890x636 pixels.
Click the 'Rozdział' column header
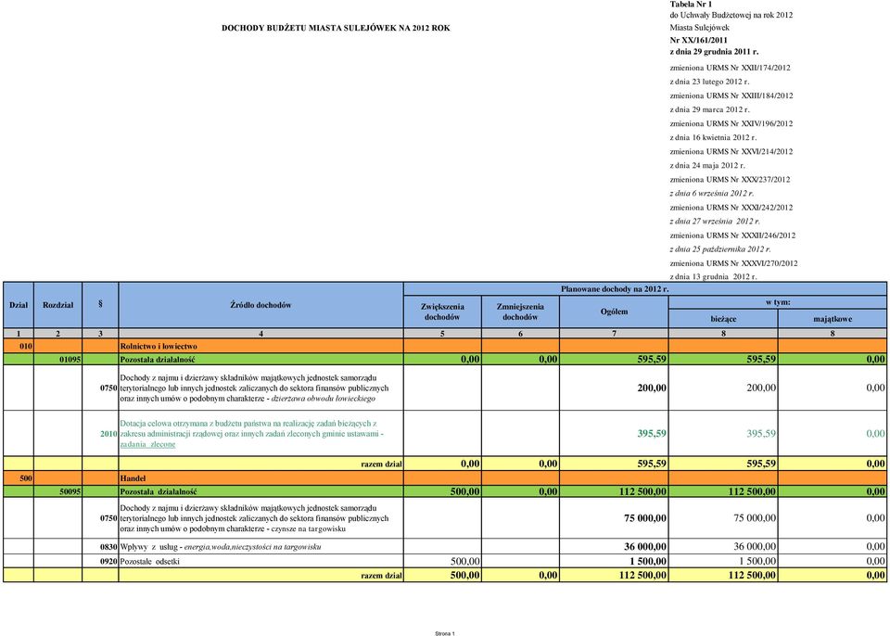tap(57, 305)
